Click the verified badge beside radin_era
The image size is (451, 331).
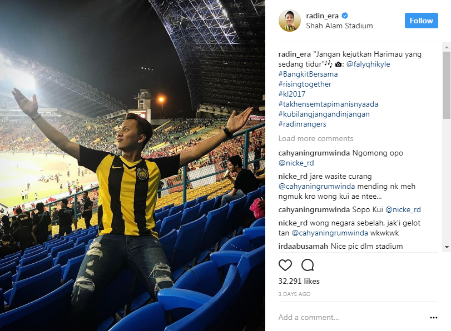click(345, 16)
